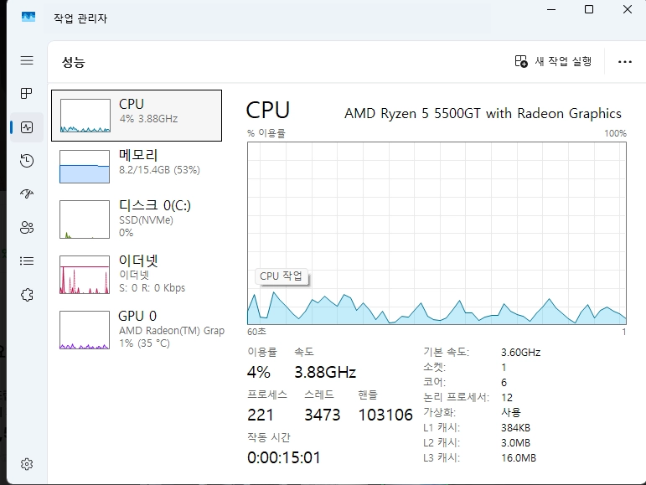646x485 pixels.
Task: Open Task Manager settings gear
Action: [27, 464]
